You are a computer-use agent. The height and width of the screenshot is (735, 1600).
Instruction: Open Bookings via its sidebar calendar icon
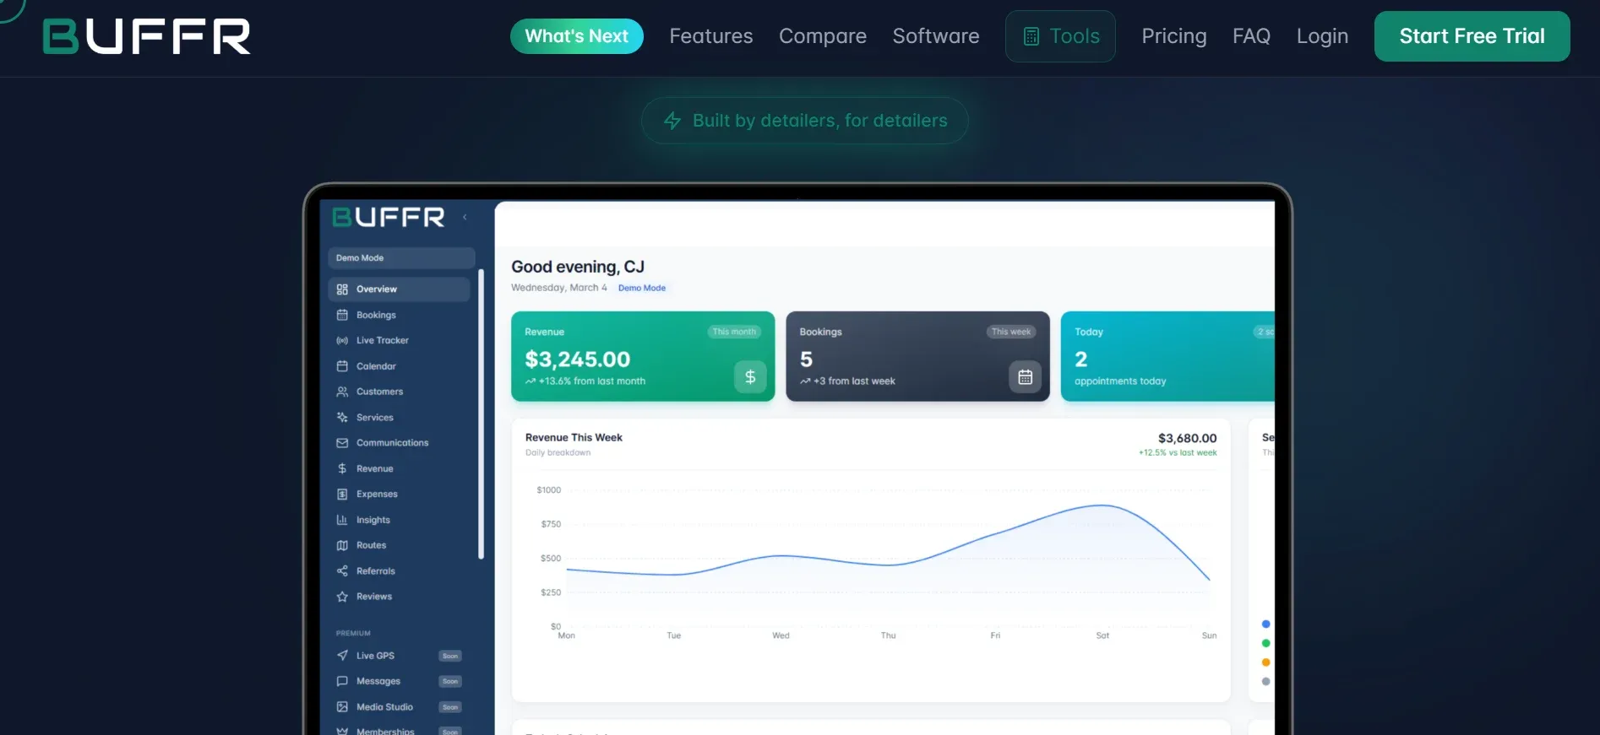(342, 315)
